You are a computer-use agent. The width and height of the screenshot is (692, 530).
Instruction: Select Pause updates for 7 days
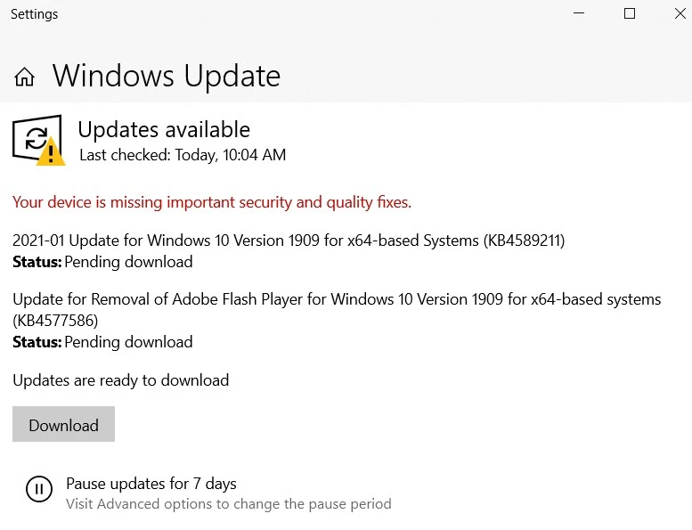(x=151, y=484)
